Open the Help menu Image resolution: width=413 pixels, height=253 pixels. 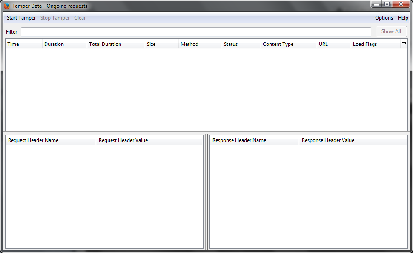point(402,18)
